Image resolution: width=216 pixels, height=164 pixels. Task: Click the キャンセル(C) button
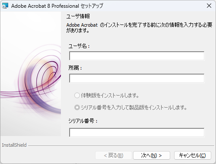tap(193, 155)
